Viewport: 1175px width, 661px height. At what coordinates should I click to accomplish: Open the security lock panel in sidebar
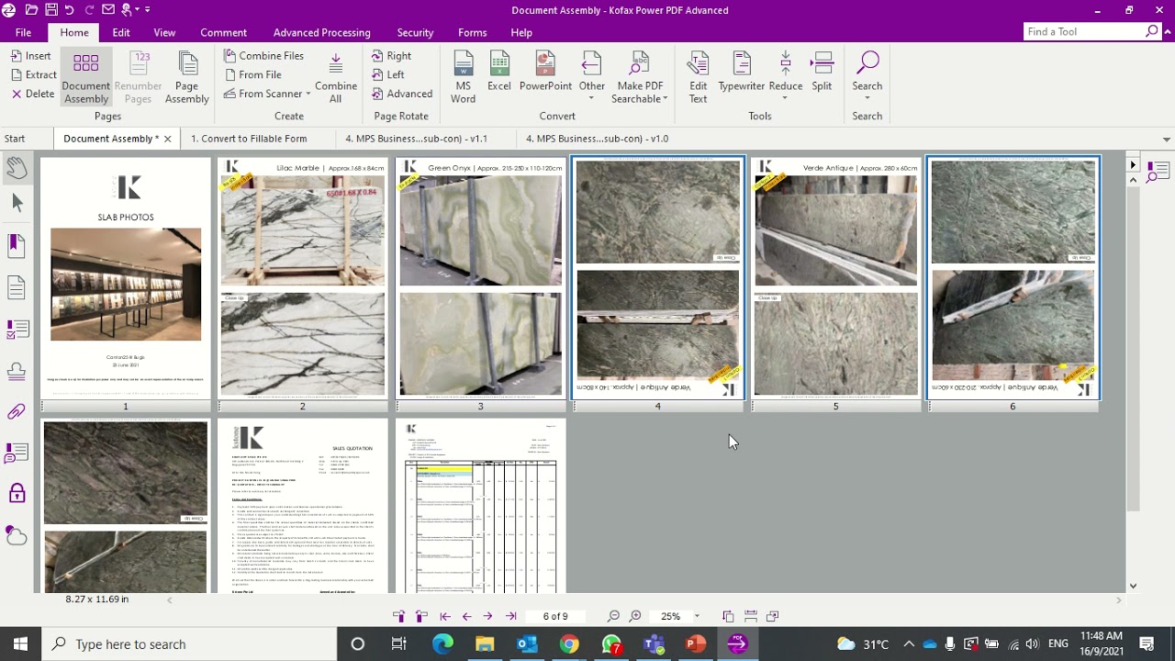pyautogui.click(x=17, y=494)
